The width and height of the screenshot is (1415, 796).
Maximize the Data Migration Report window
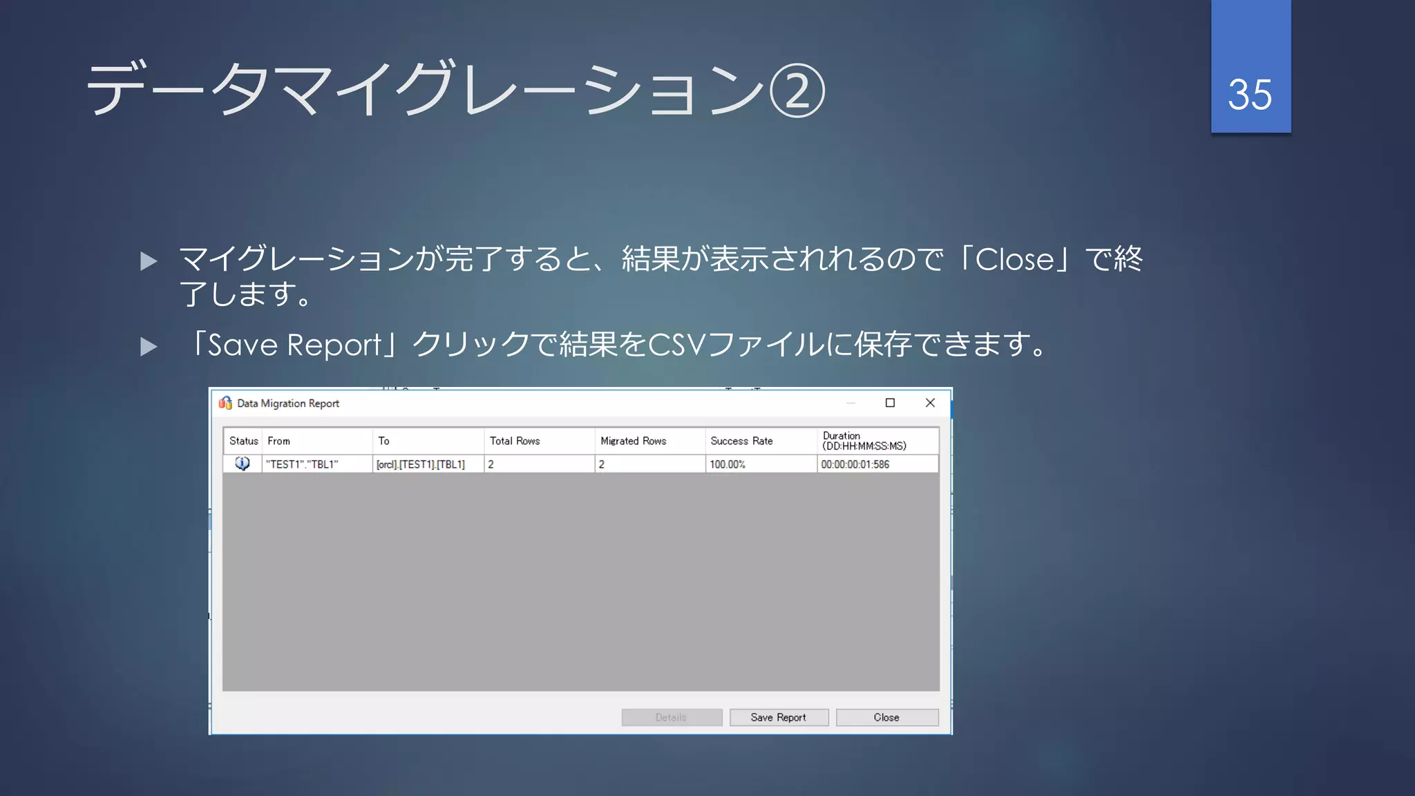coord(891,403)
